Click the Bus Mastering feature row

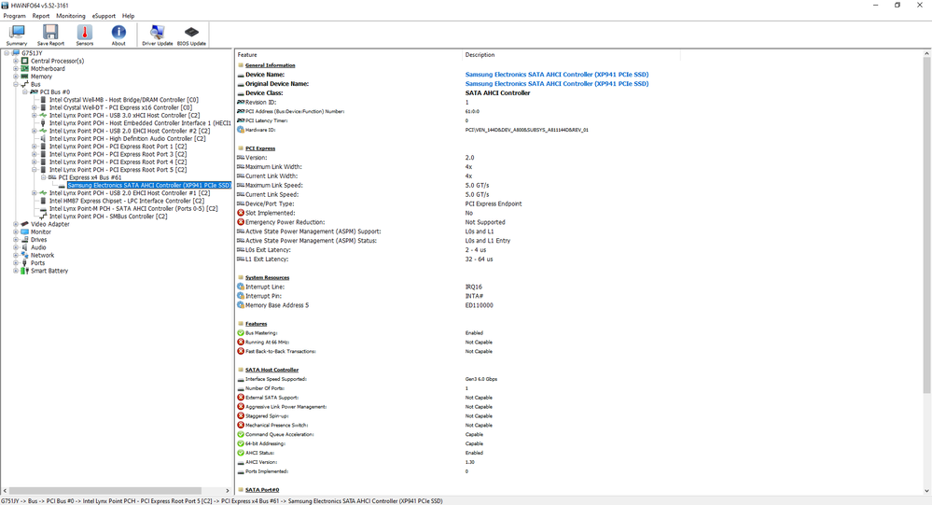458,332
